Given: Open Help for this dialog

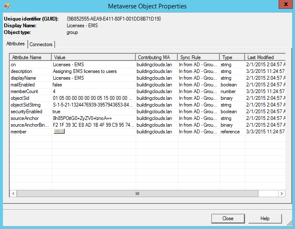Looking at the screenshot, I should coord(265,219).
